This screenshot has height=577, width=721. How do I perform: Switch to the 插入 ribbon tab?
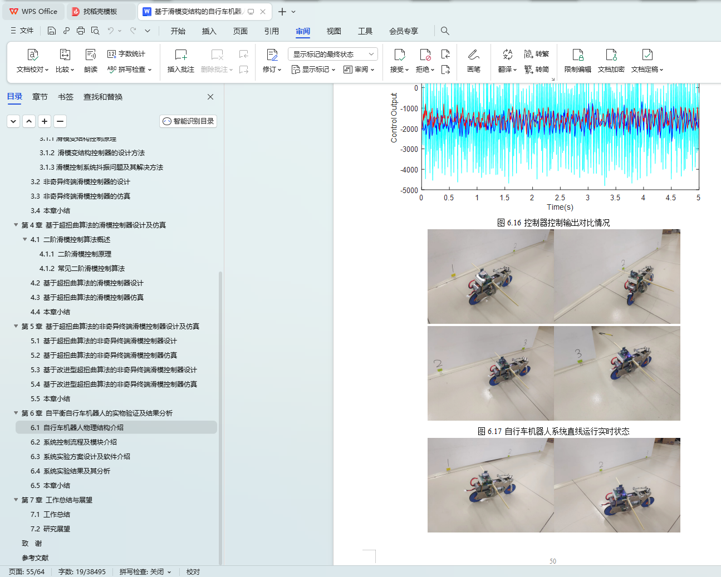tap(209, 31)
